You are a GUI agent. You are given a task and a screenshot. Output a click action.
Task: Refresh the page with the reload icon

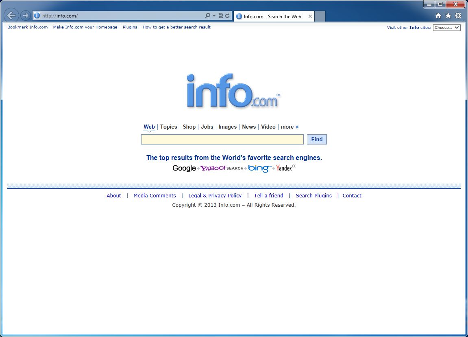(x=227, y=15)
